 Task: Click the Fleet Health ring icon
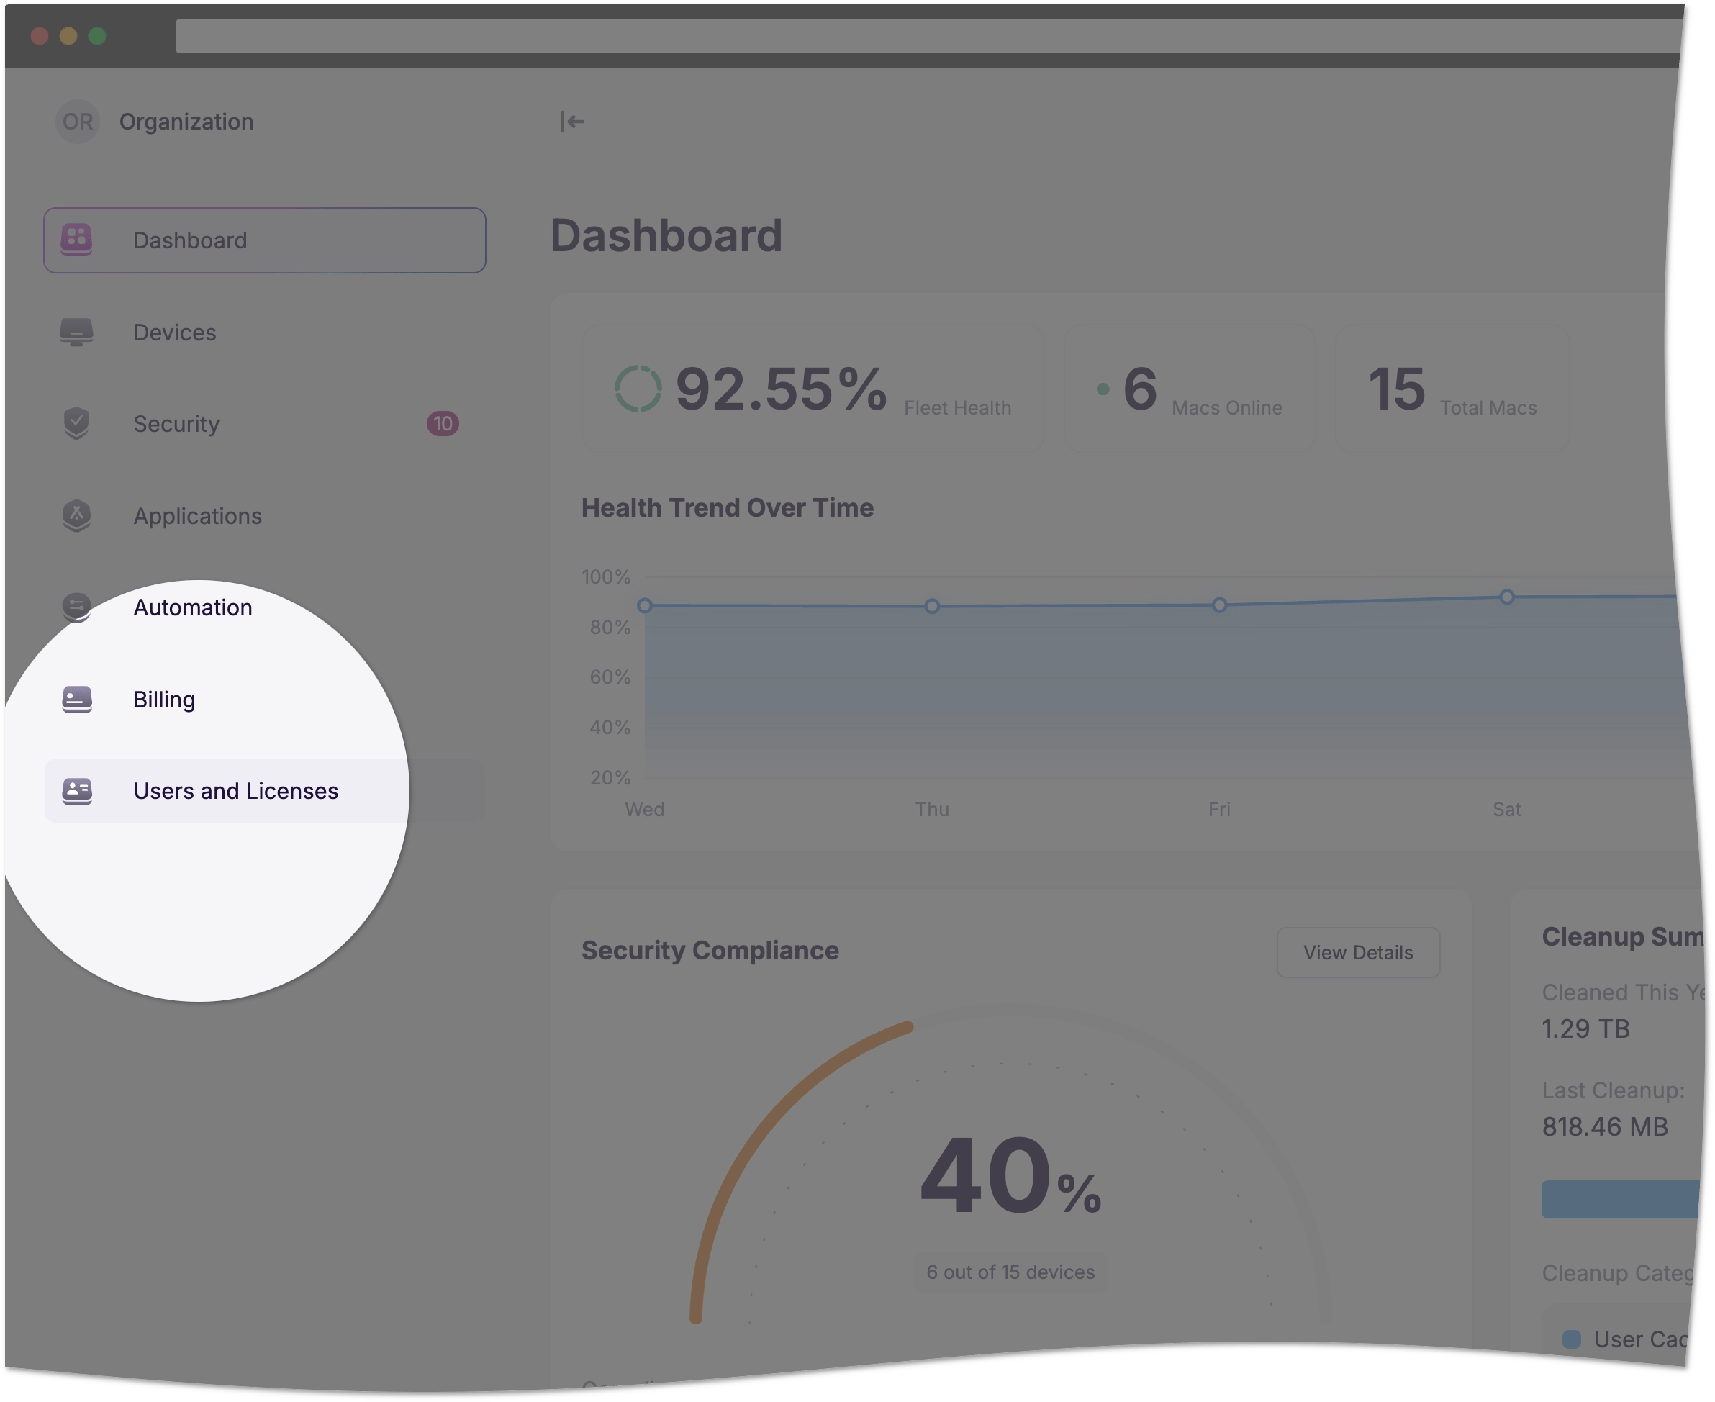[638, 389]
